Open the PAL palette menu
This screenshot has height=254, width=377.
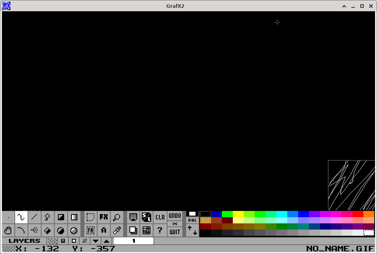tap(192, 220)
